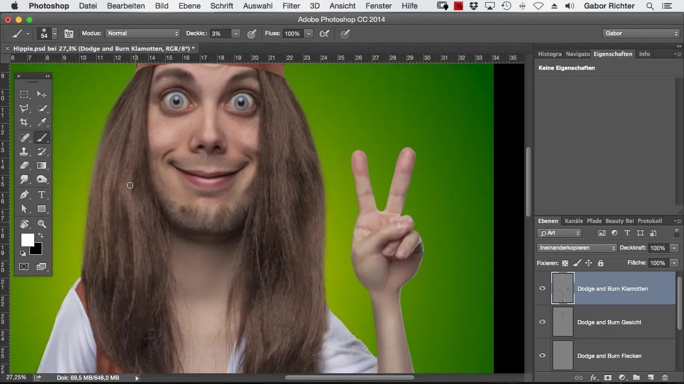Click Dodge and Burn Gesicht layer thumbnail
This screenshot has height=384, width=684.
point(563,322)
